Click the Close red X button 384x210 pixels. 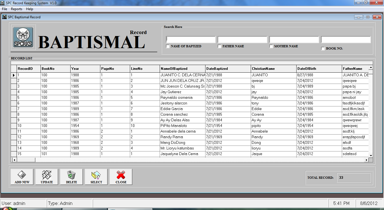point(121,177)
